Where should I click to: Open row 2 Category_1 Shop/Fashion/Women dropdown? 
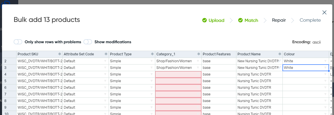(198, 61)
